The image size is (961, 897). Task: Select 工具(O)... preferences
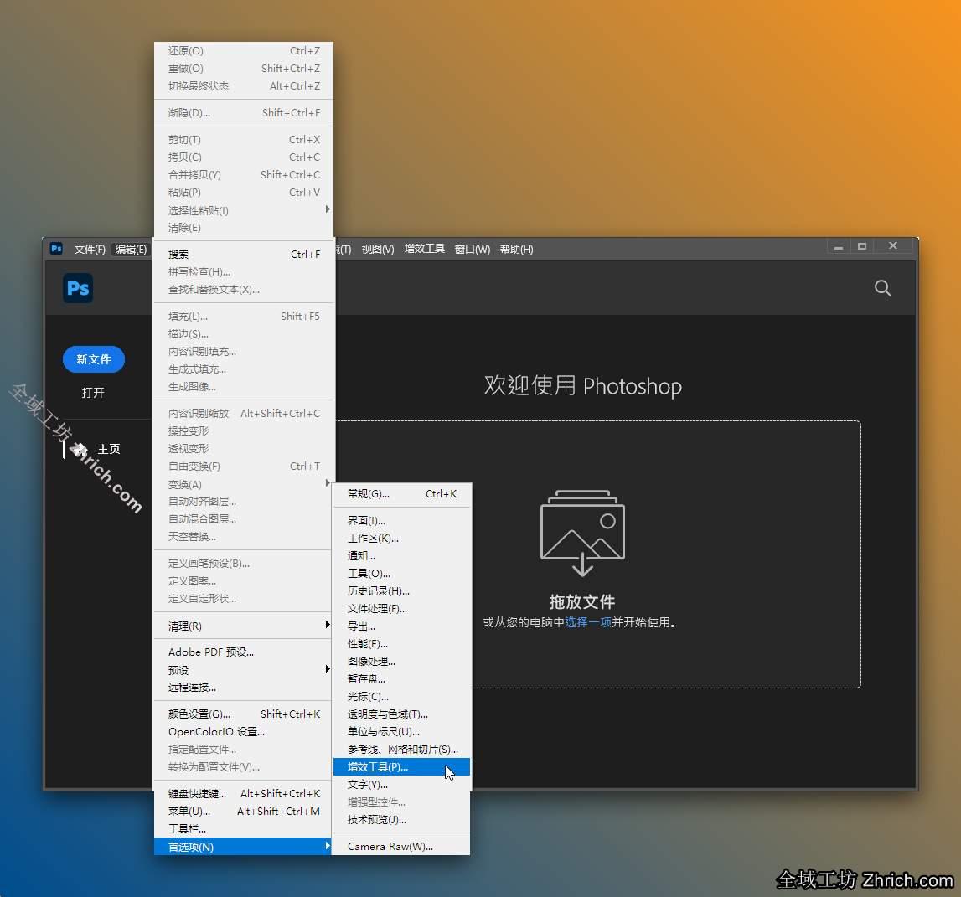pyautogui.click(x=401, y=574)
